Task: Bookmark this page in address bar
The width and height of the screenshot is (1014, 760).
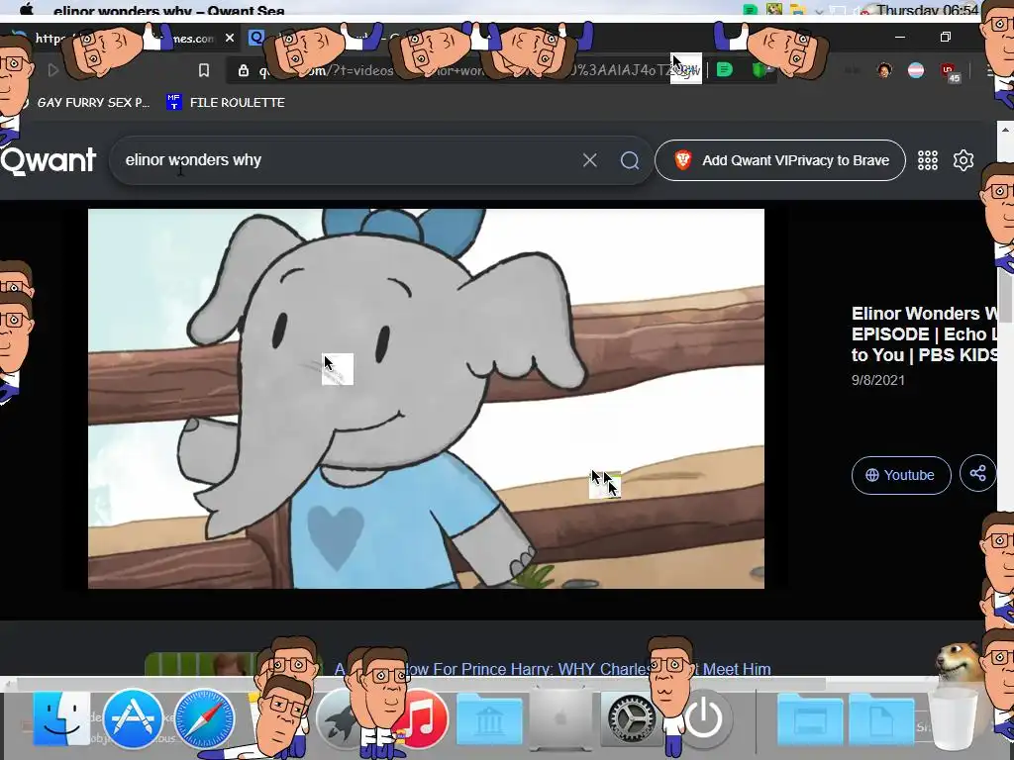Action: (x=204, y=70)
